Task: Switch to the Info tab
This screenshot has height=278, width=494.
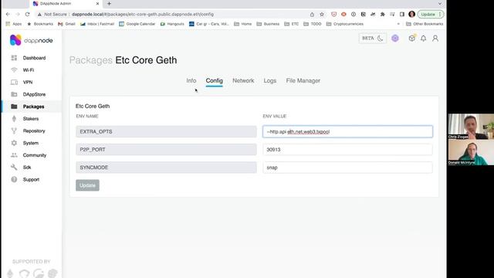Action: pos(191,80)
